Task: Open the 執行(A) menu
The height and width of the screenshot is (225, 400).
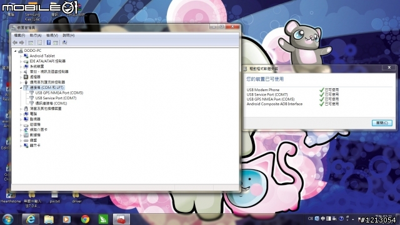Action: coord(36,36)
